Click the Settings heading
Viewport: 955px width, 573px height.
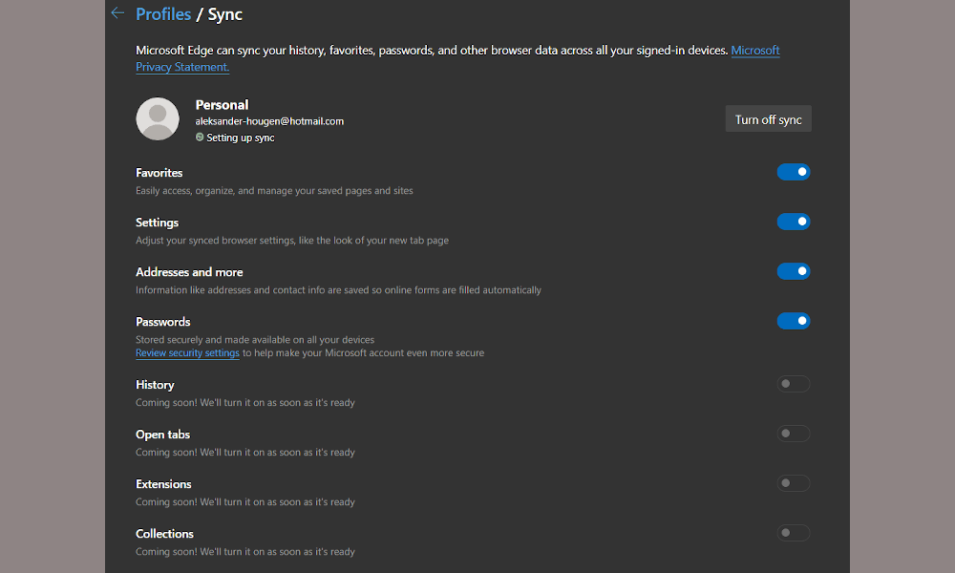tap(158, 223)
